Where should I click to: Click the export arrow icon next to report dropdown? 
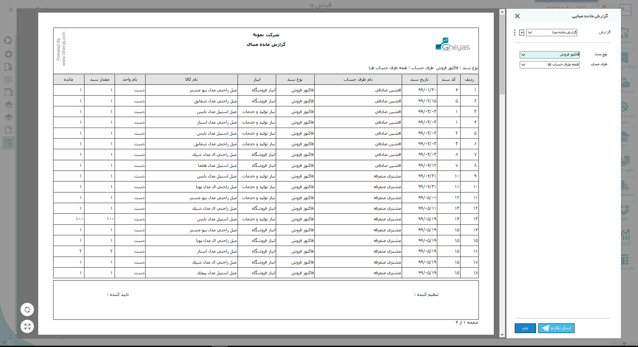click(x=522, y=33)
